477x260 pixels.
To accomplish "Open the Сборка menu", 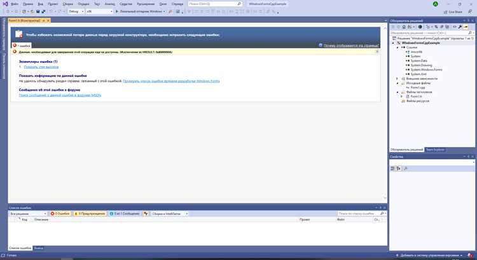I will click(68, 4).
